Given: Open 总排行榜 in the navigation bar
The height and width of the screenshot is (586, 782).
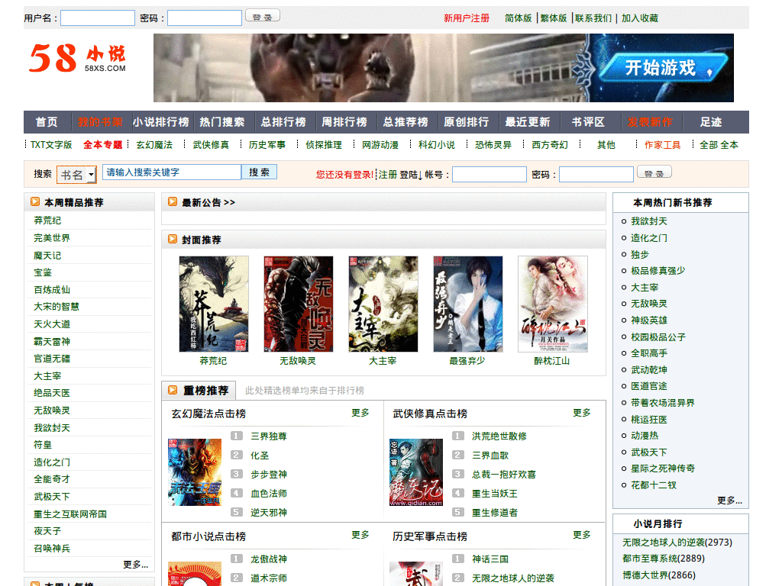Looking at the screenshot, I should point(283,122).
